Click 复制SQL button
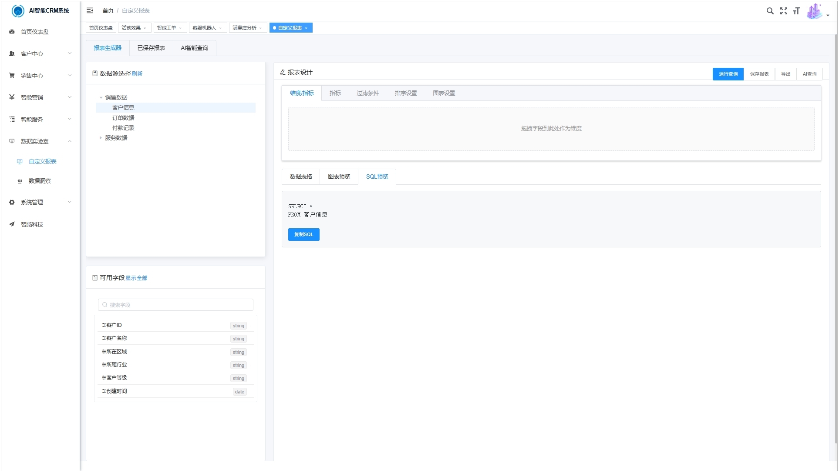839x473 pixels. click(303, 234)
